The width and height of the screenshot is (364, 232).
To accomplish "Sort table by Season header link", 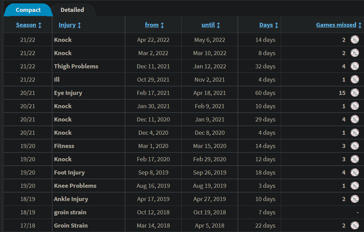I will coord(26,25).
